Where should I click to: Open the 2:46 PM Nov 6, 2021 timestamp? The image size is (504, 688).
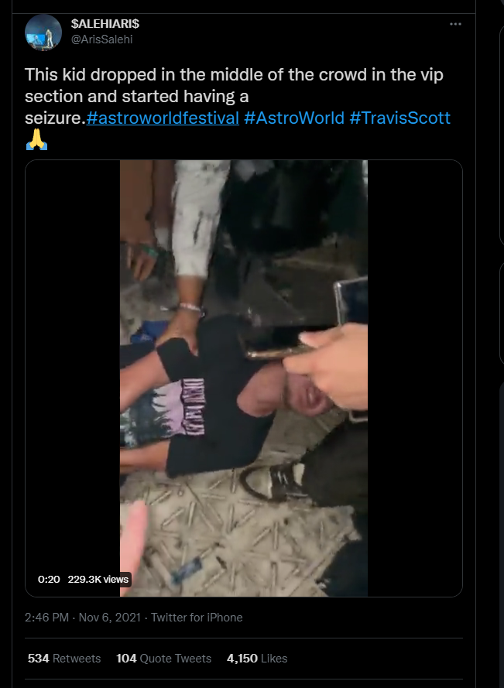83,618
